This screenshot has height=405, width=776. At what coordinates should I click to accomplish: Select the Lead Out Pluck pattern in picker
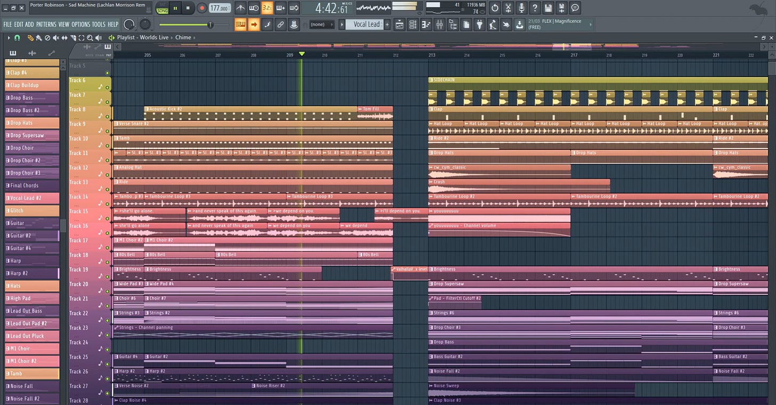[32, 336]
